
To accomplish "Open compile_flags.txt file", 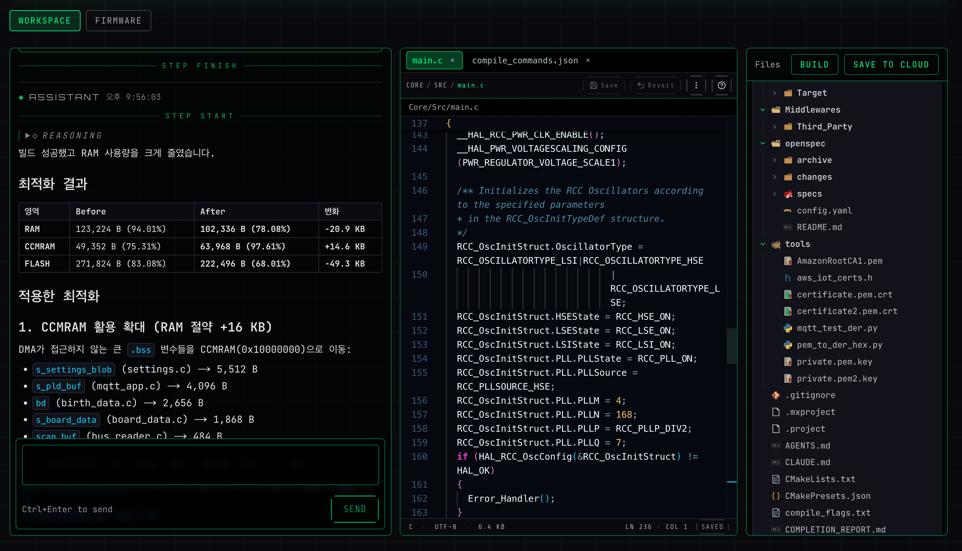I will coord(827,513).
